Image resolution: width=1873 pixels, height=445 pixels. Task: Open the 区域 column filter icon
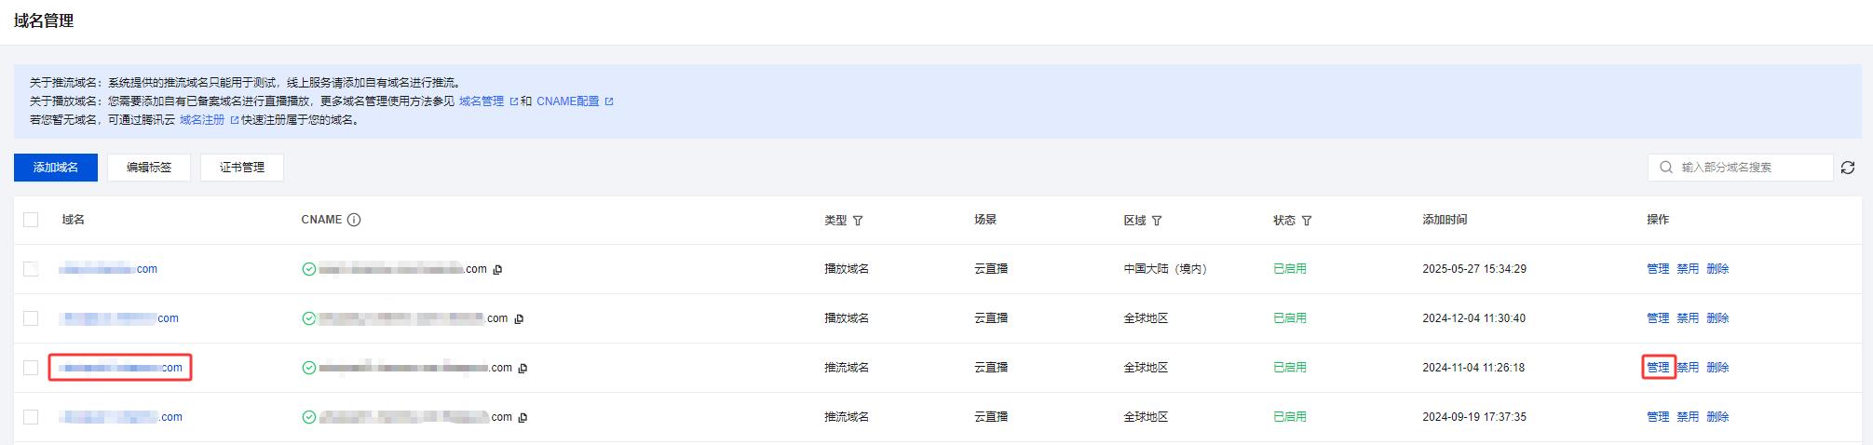pos(1157,221)
